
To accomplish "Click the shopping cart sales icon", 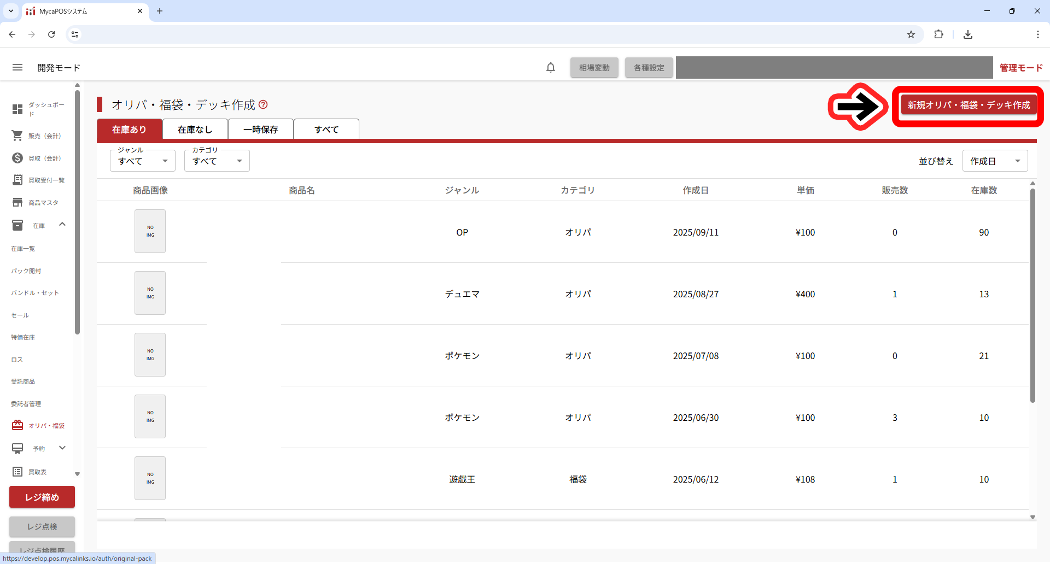I will 17,136.
